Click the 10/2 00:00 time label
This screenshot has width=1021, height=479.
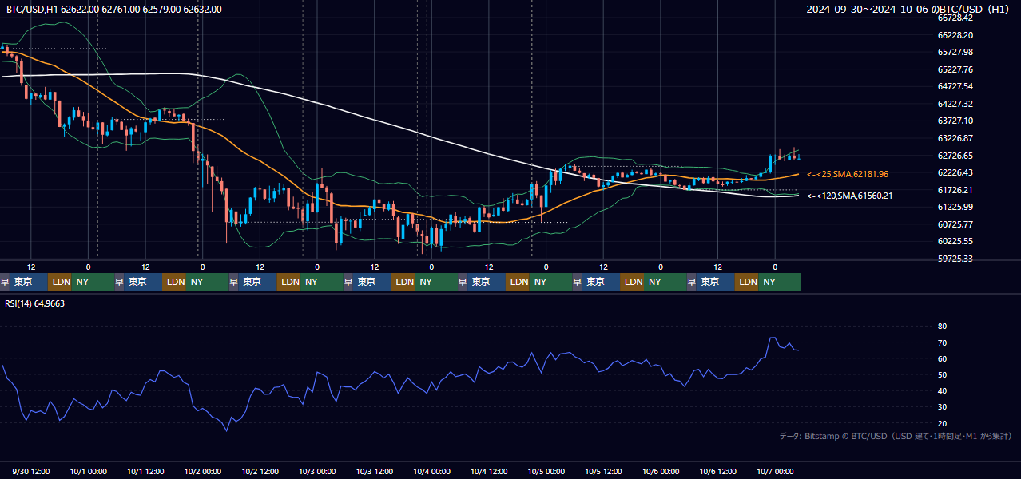pyautogui.click(x=203, y=471)
